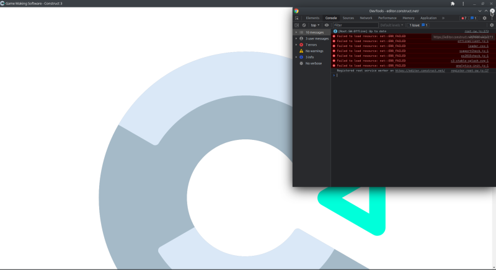496x270 pixels.
Task: Click the scrollbar on the Construct page
Action: tap(494, 227)
